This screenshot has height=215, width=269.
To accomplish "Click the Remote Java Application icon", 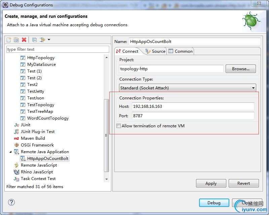I will [16, 152].
